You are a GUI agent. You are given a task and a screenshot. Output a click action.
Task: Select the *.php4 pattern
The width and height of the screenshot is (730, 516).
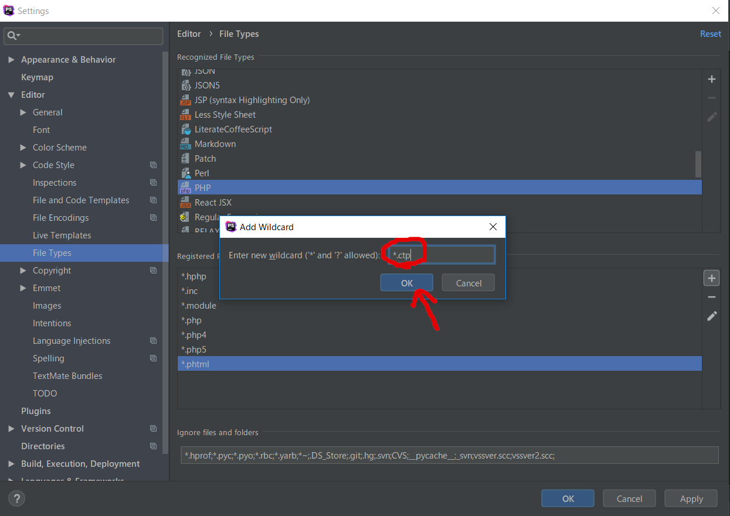[x=193, y=335]
